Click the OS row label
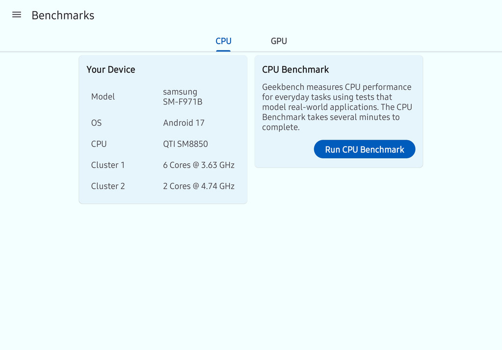502x350 pixels. (96, 123)
